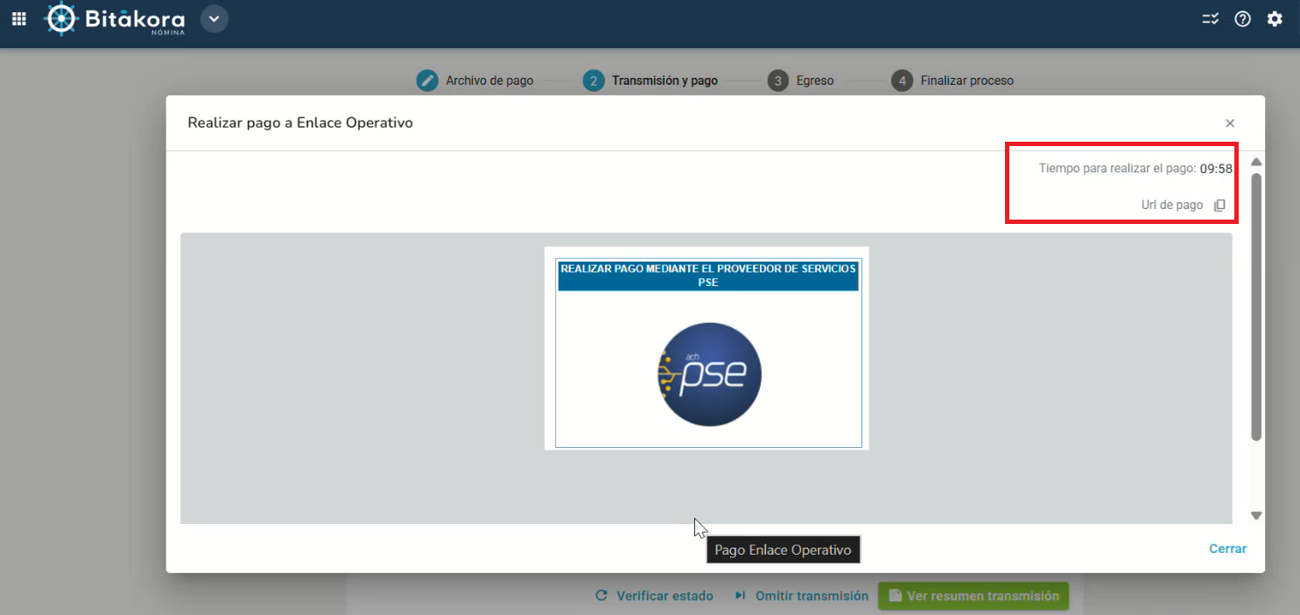Open the help question mark icon
Image resolution: width=1300 pixels, height=615 pixels.
pyautogui.click(x=1242, y=18)
